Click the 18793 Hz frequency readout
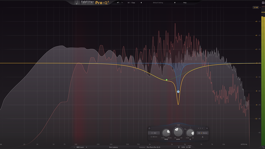This screenshot has width=265, height=149. coord(244,145)
